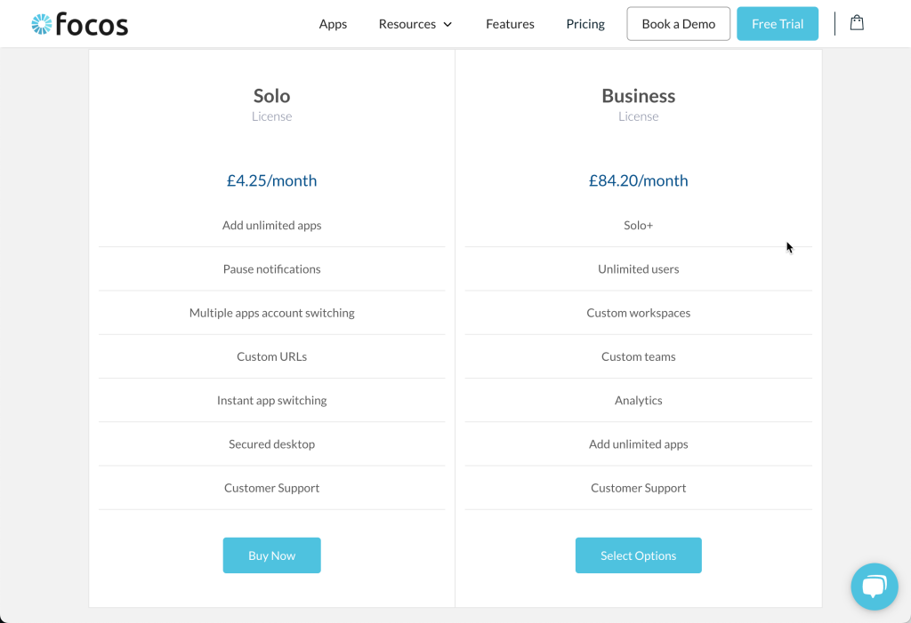Screen dimensions: 911x623
Task: Select the Custom URLs feature row
Action: click(272, 356)
